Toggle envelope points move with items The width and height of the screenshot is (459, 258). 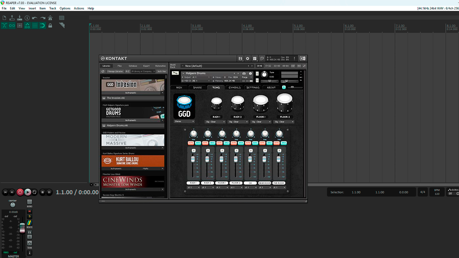coord(27,26)
